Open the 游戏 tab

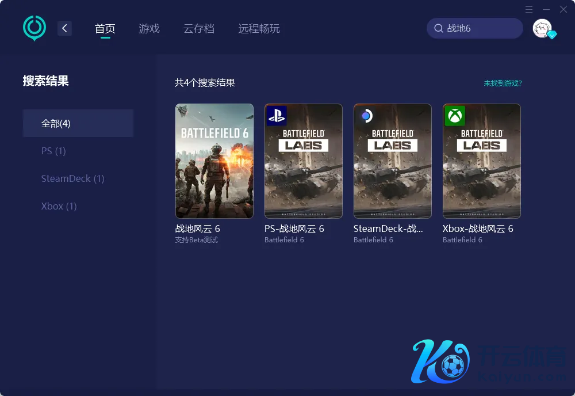(x=149, y=28)
